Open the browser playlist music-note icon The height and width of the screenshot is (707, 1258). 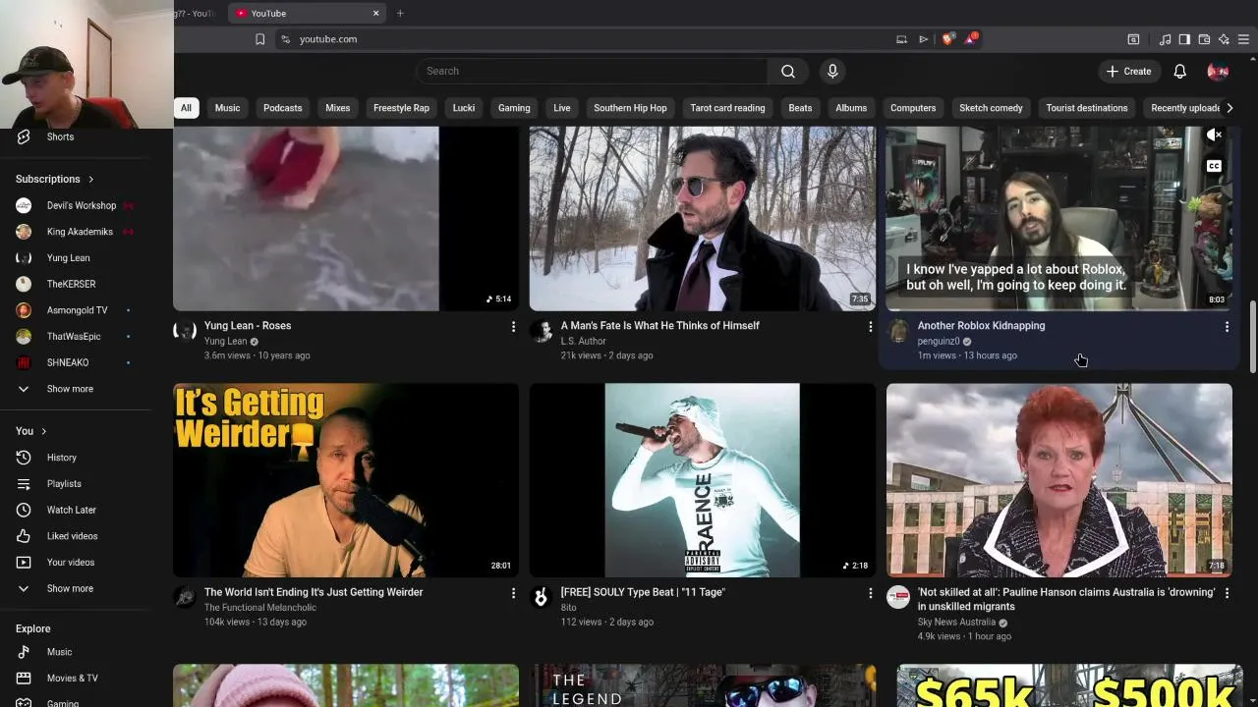(x=1165, y=39)
